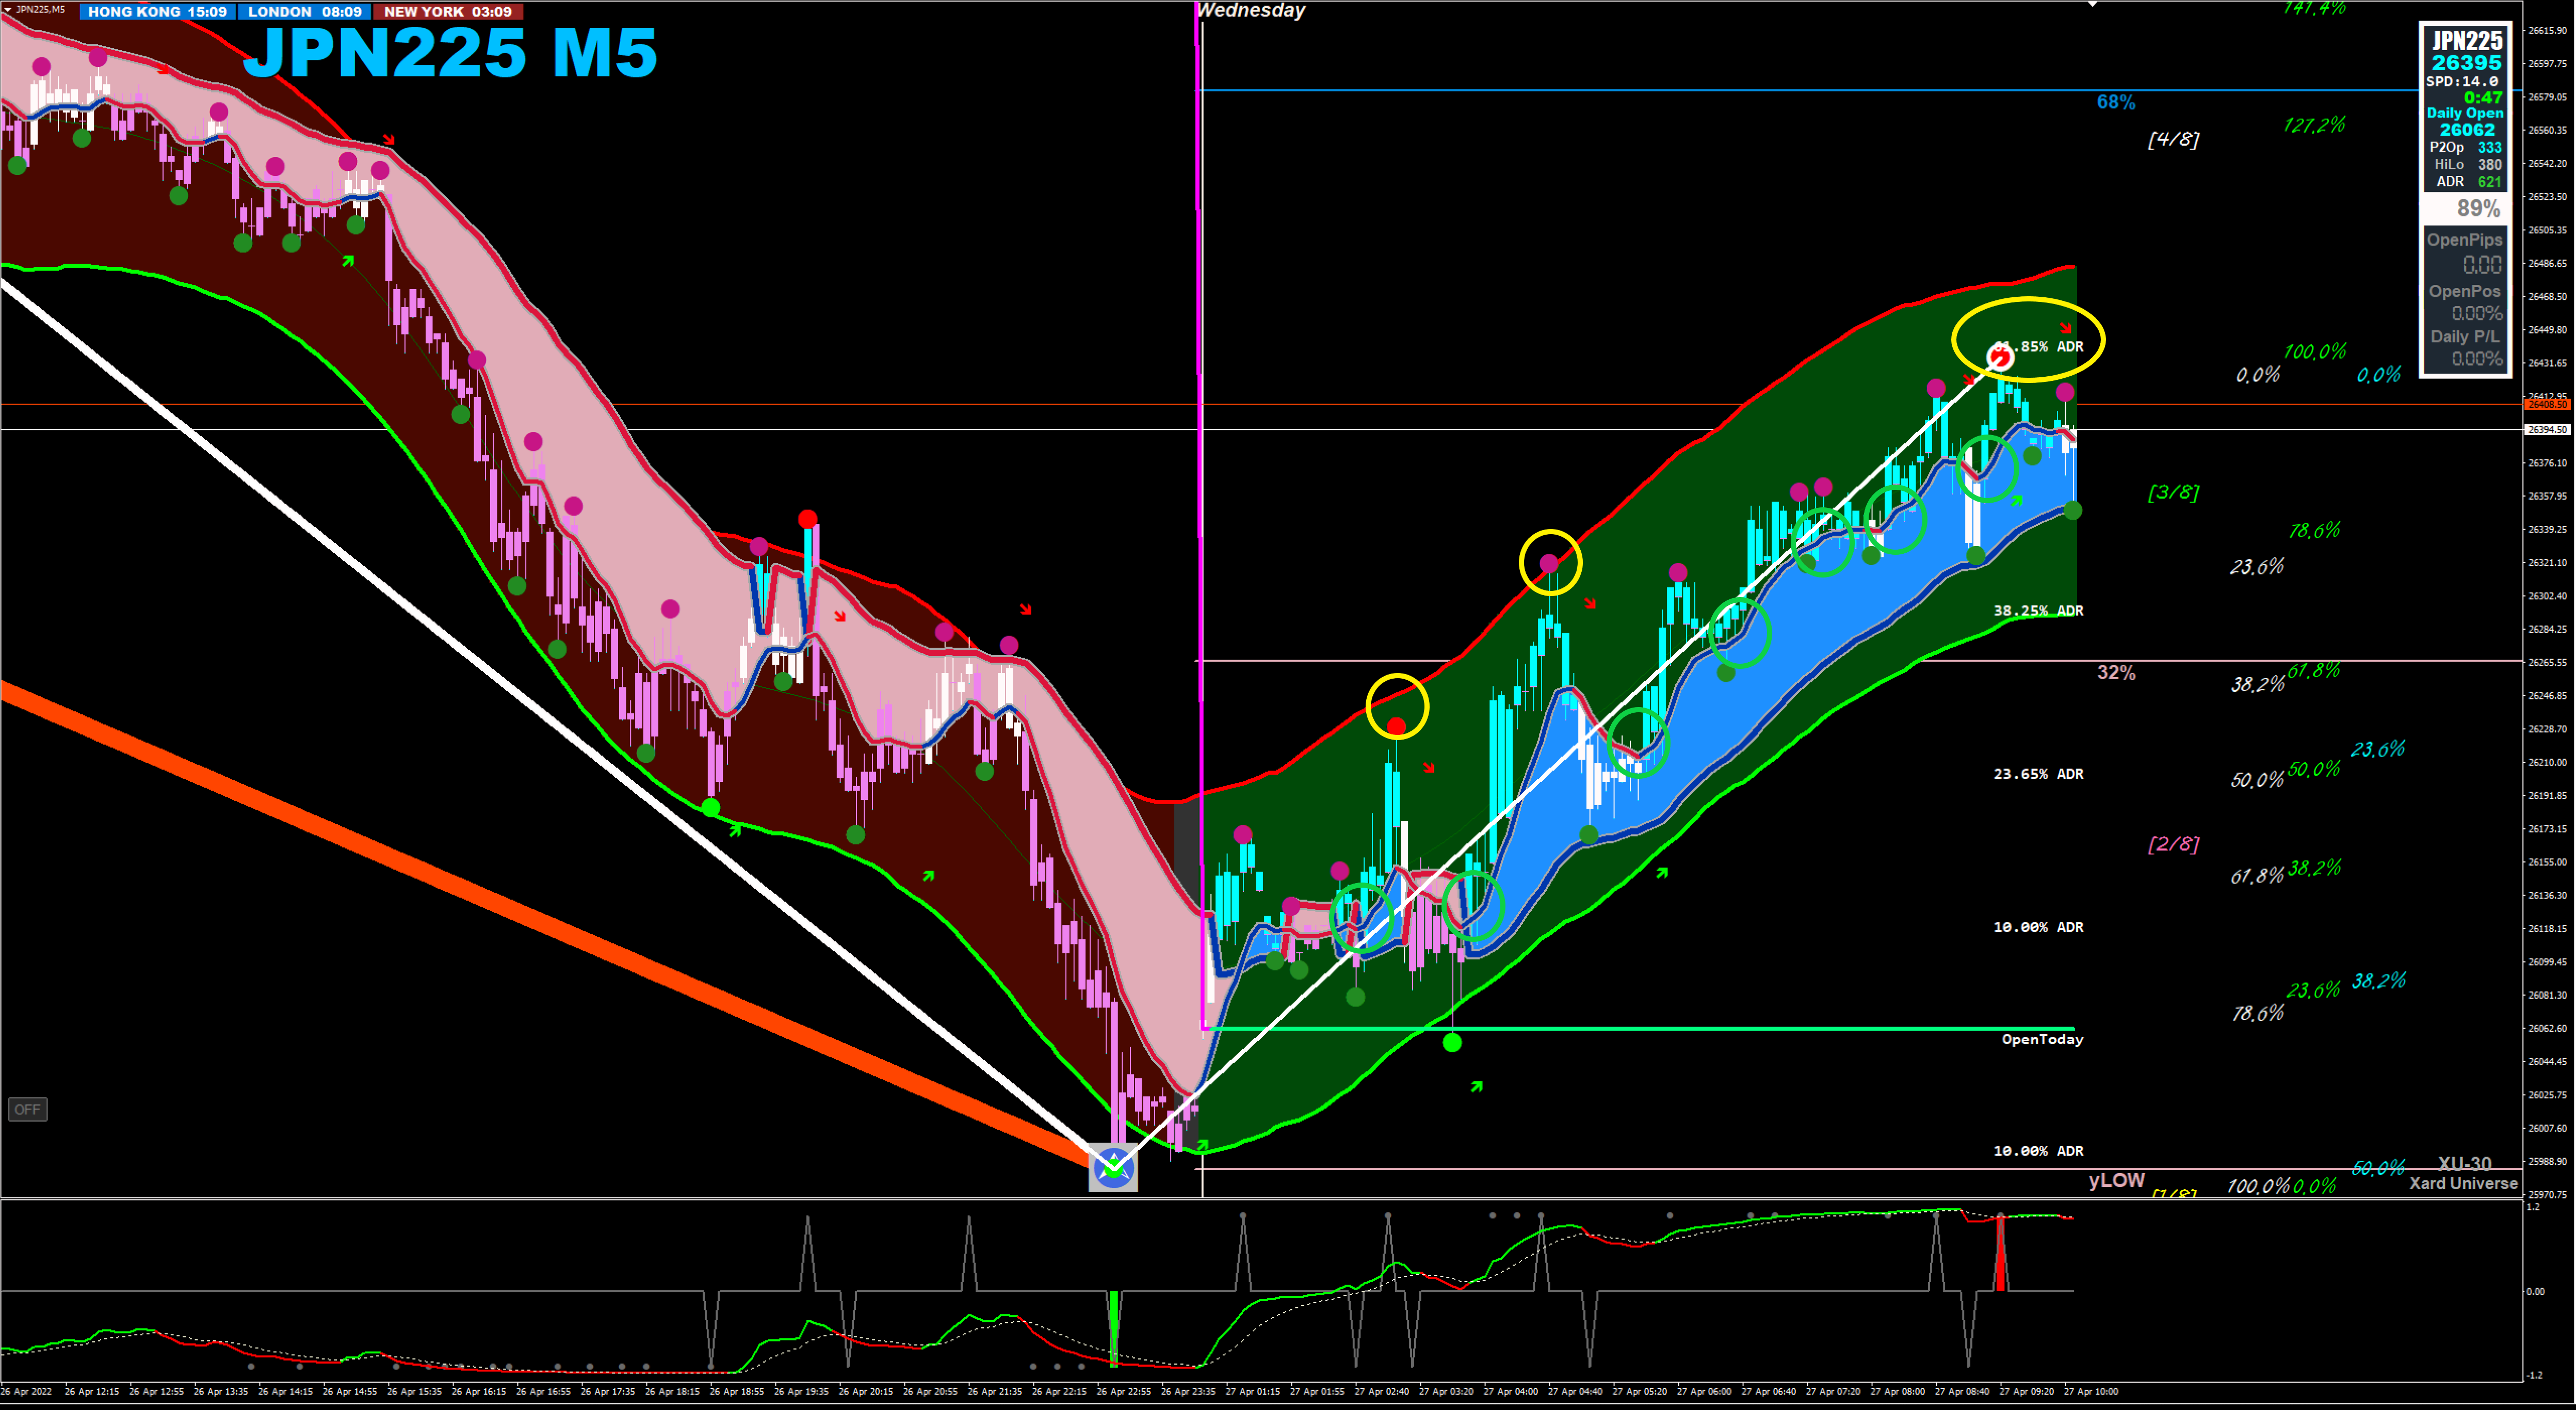The width and height of the screenshot is (2576, 1410).
Task: Click the bright green dot below OpenToday line
Action: [1452, 1043]
